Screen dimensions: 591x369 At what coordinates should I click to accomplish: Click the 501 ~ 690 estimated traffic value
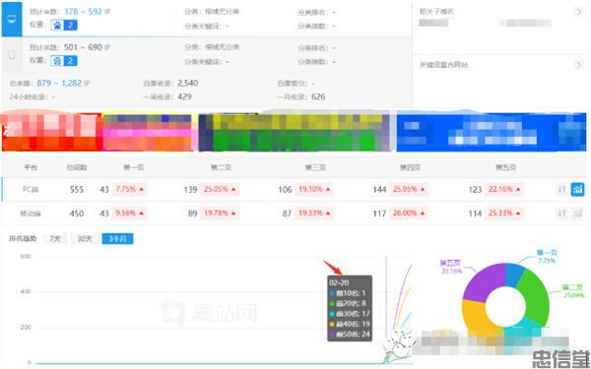(83, 47)
